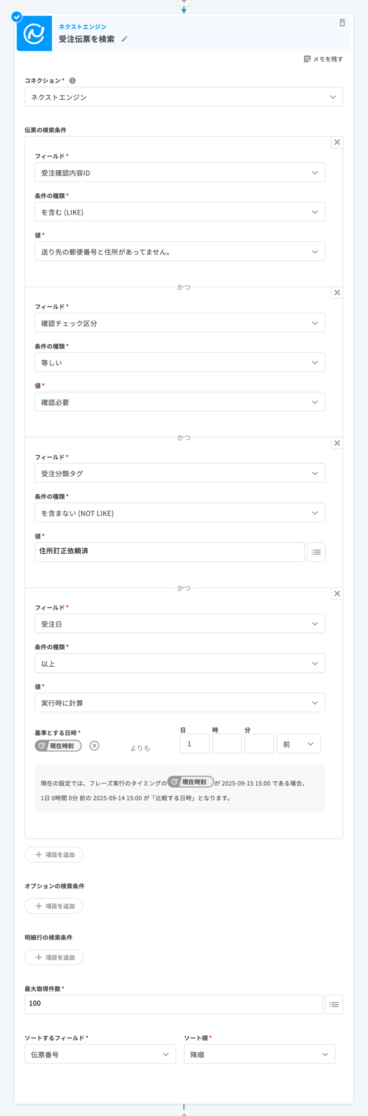Image resolution: width=368 pixels, height=1116 pixels.
Task: Add an option search condition with 項目を追加
Action: 53,906
